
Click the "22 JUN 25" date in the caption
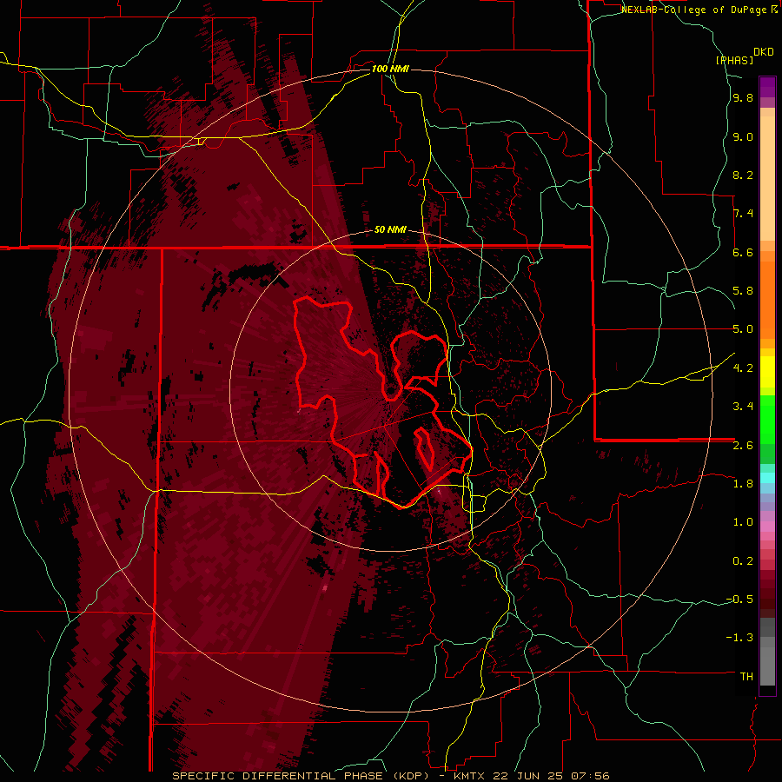tap(529, 776)
